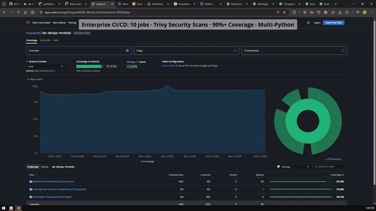The image size is (376, 211).
Task: Open the latest commit hash link
Action: point(51,71)
